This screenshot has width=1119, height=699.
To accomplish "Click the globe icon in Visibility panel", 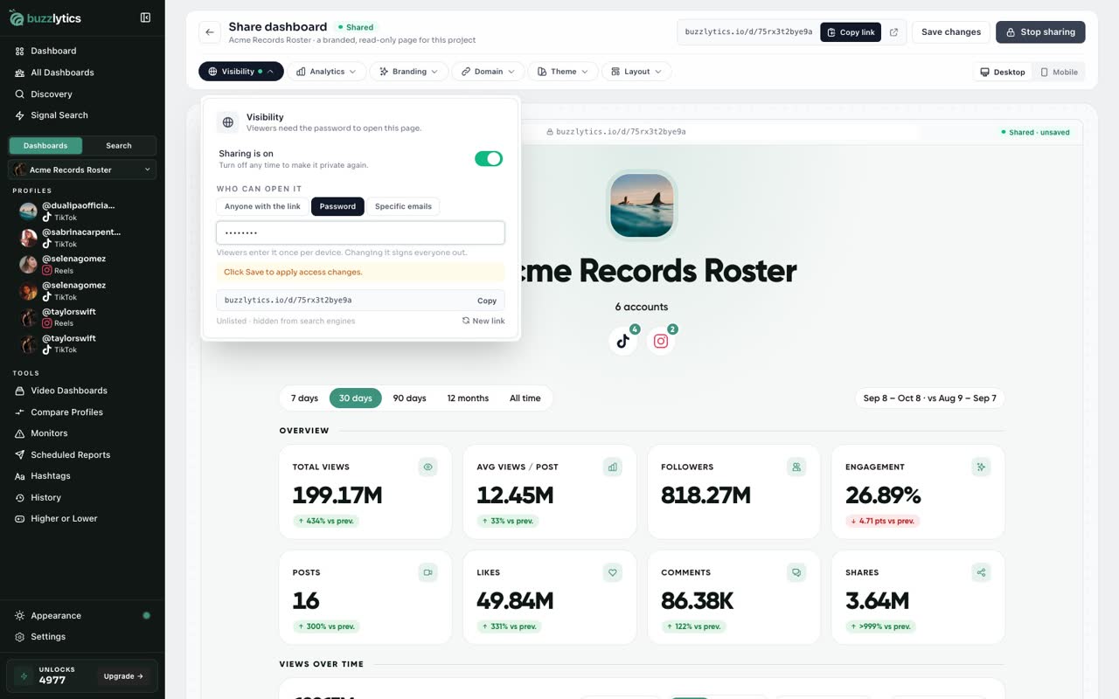I will [x=228, y=122].
